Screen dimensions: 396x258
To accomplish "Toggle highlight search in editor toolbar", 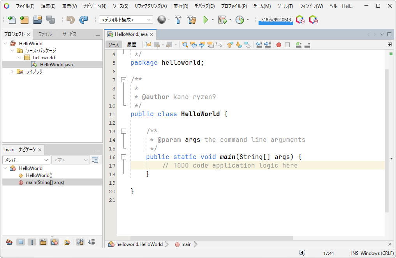I will (210, 45).
